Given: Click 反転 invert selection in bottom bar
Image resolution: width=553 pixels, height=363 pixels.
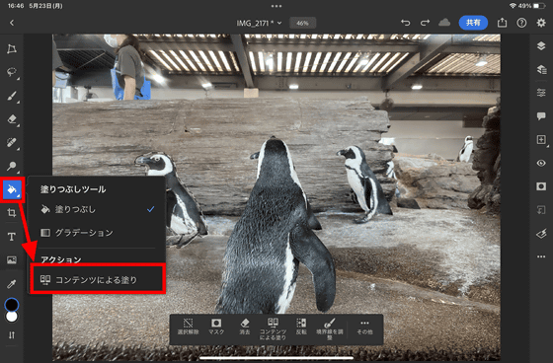Looking at the screenshot, I should click(301, 327).
